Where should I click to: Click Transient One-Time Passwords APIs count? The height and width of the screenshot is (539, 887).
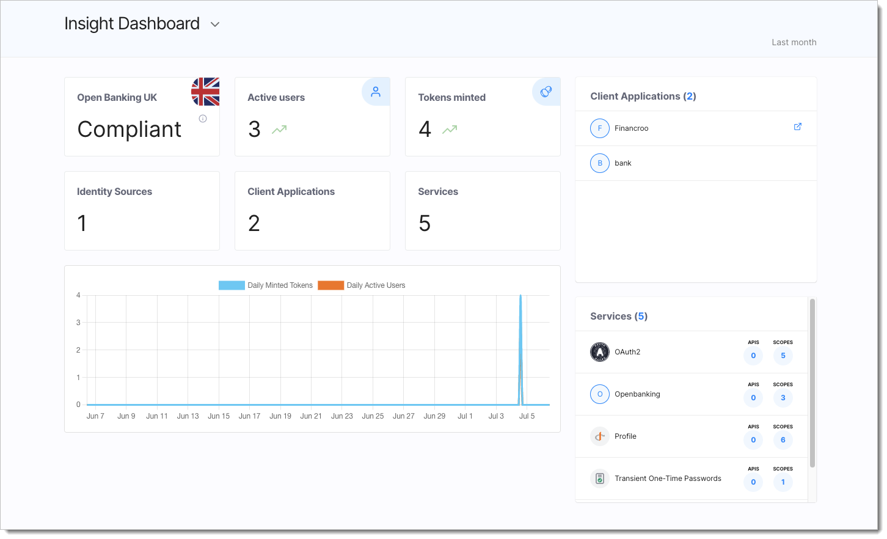753,482
